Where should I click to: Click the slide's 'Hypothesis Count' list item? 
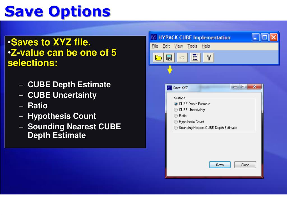(x=62, y=116)
